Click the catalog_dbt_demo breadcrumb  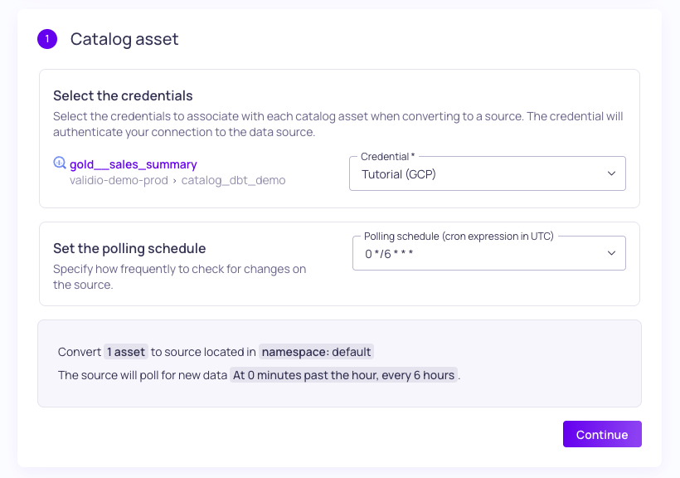[233, 179]
